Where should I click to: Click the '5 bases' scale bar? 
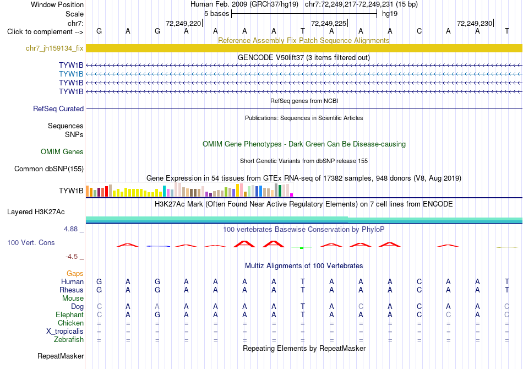(304, 14)
